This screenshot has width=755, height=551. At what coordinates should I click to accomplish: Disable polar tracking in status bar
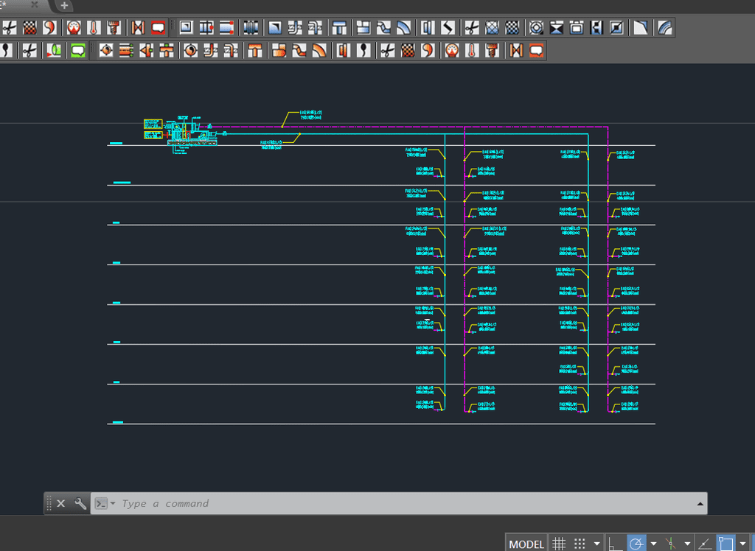pos(636,544)
